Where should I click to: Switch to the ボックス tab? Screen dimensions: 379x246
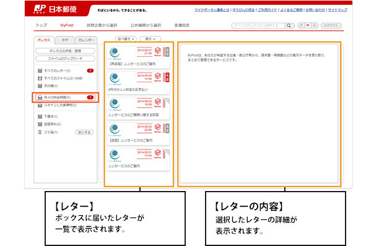[44, 40]
